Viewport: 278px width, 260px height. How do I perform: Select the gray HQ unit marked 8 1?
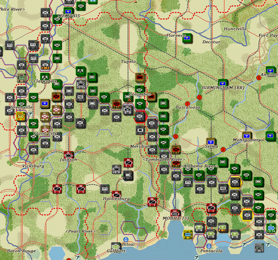(223, 188)
